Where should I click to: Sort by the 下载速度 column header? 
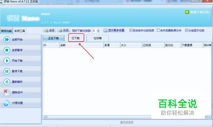point(192,45)
